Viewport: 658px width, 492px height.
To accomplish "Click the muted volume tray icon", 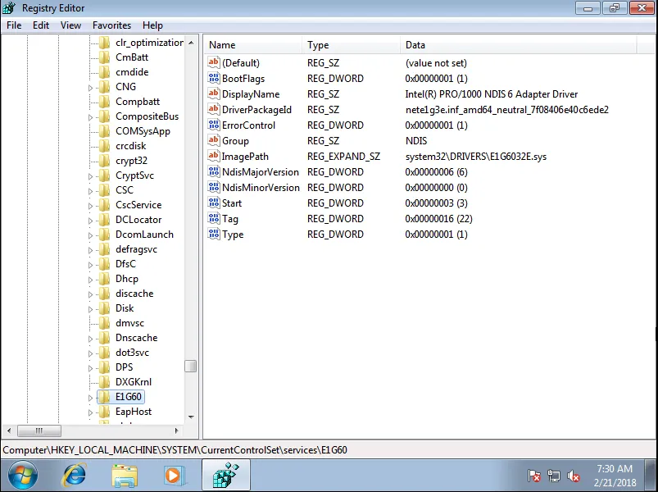I will click(x=574, y=476).
